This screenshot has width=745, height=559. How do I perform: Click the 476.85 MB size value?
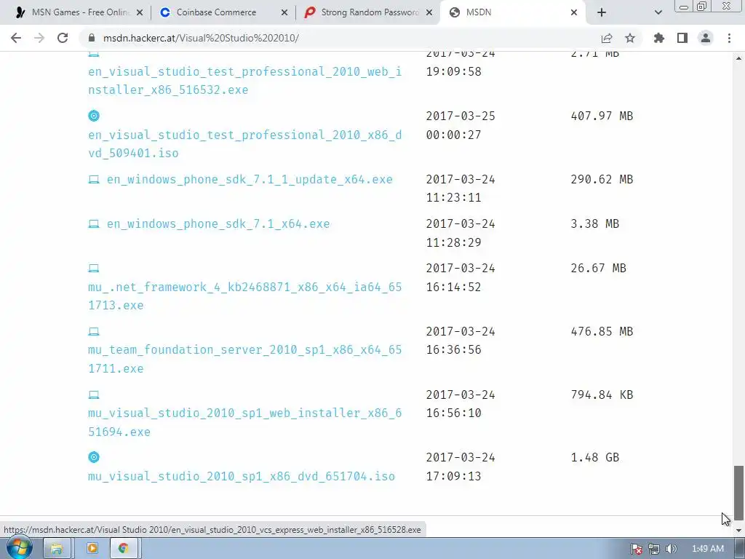(602, 331)
